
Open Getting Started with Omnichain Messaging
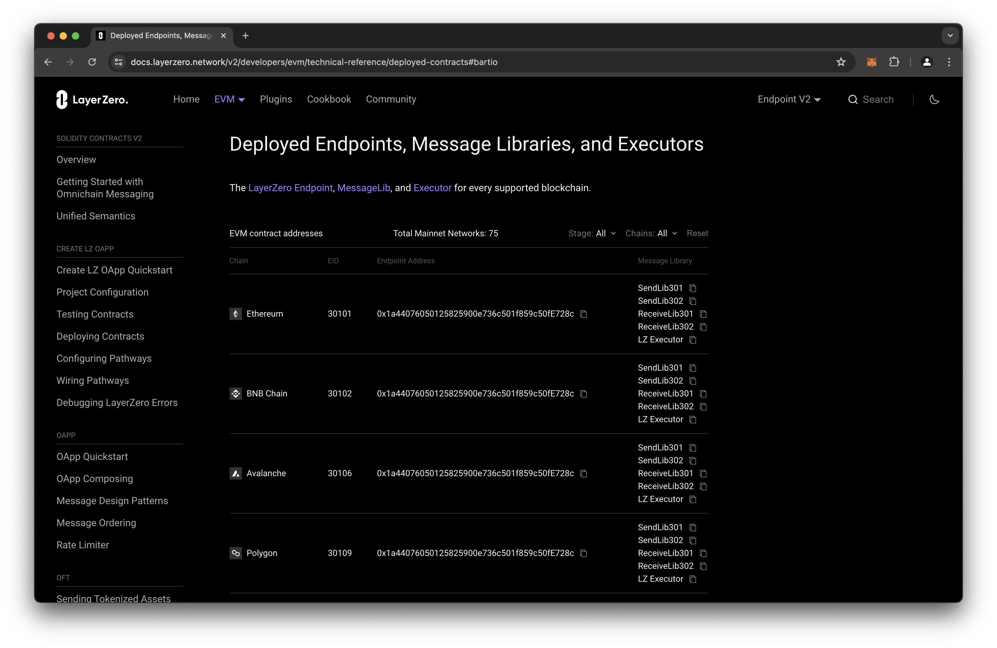pyautogui.click(x=105, y=187)
